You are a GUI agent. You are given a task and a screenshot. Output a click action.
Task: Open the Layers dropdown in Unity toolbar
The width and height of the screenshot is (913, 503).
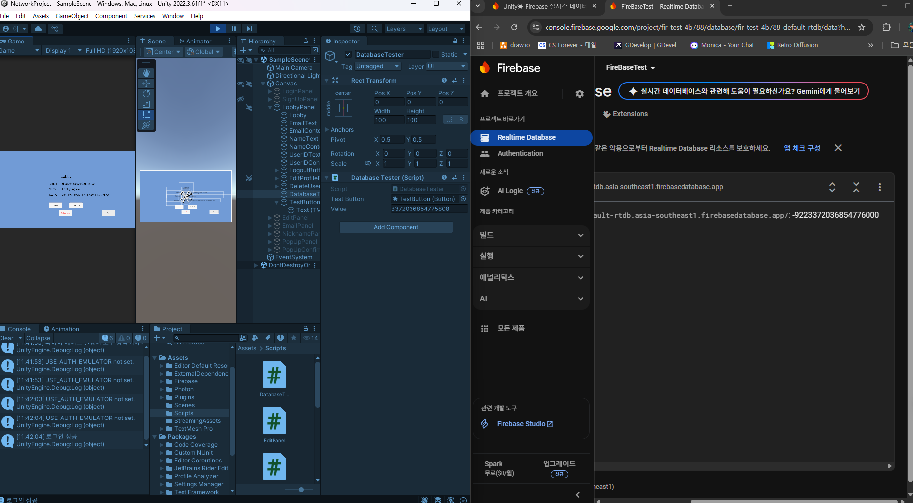[x=404, y=29]
